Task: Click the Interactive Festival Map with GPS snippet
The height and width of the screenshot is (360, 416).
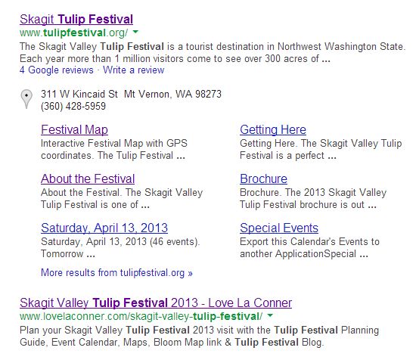Action: click(114, 149)
